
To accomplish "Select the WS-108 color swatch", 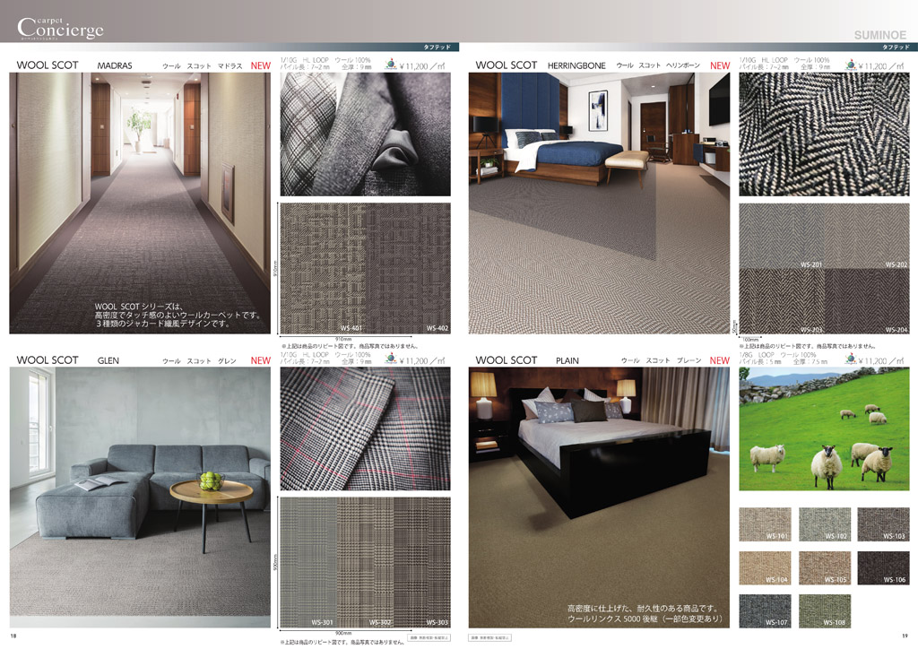I will pyautogui.click(x=825, y=611).
